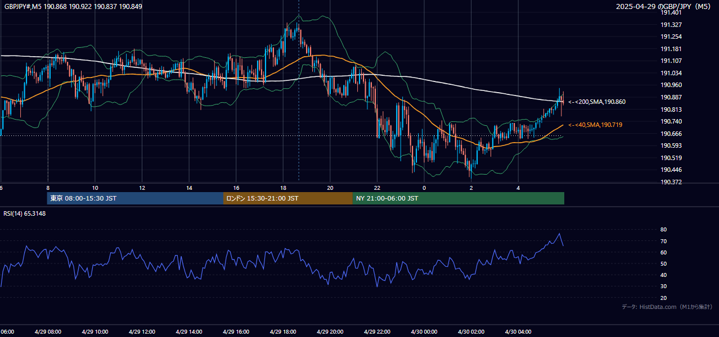The width and height of the screenshot is (719, 337).
Task: Click price axis value 190.446
Action: pos(671,170)
